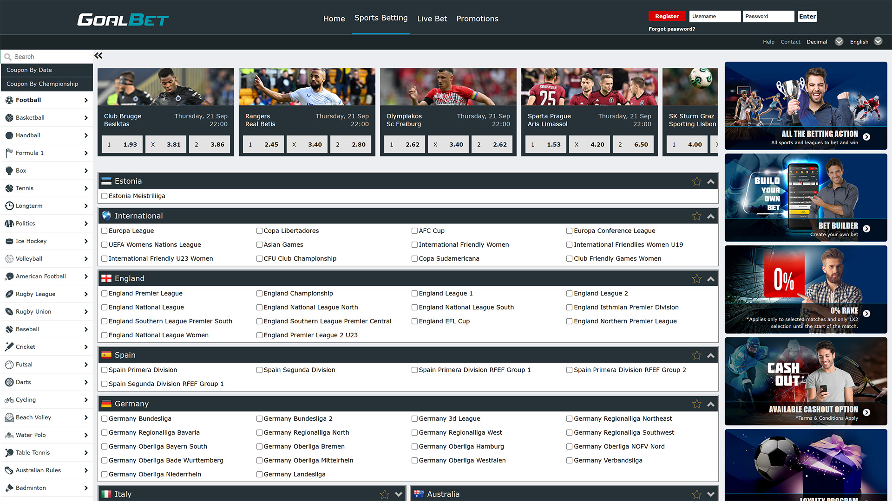
Task: Click the Formula 1 flag icon
Action: pyautogui.click(x=9, y=153)
